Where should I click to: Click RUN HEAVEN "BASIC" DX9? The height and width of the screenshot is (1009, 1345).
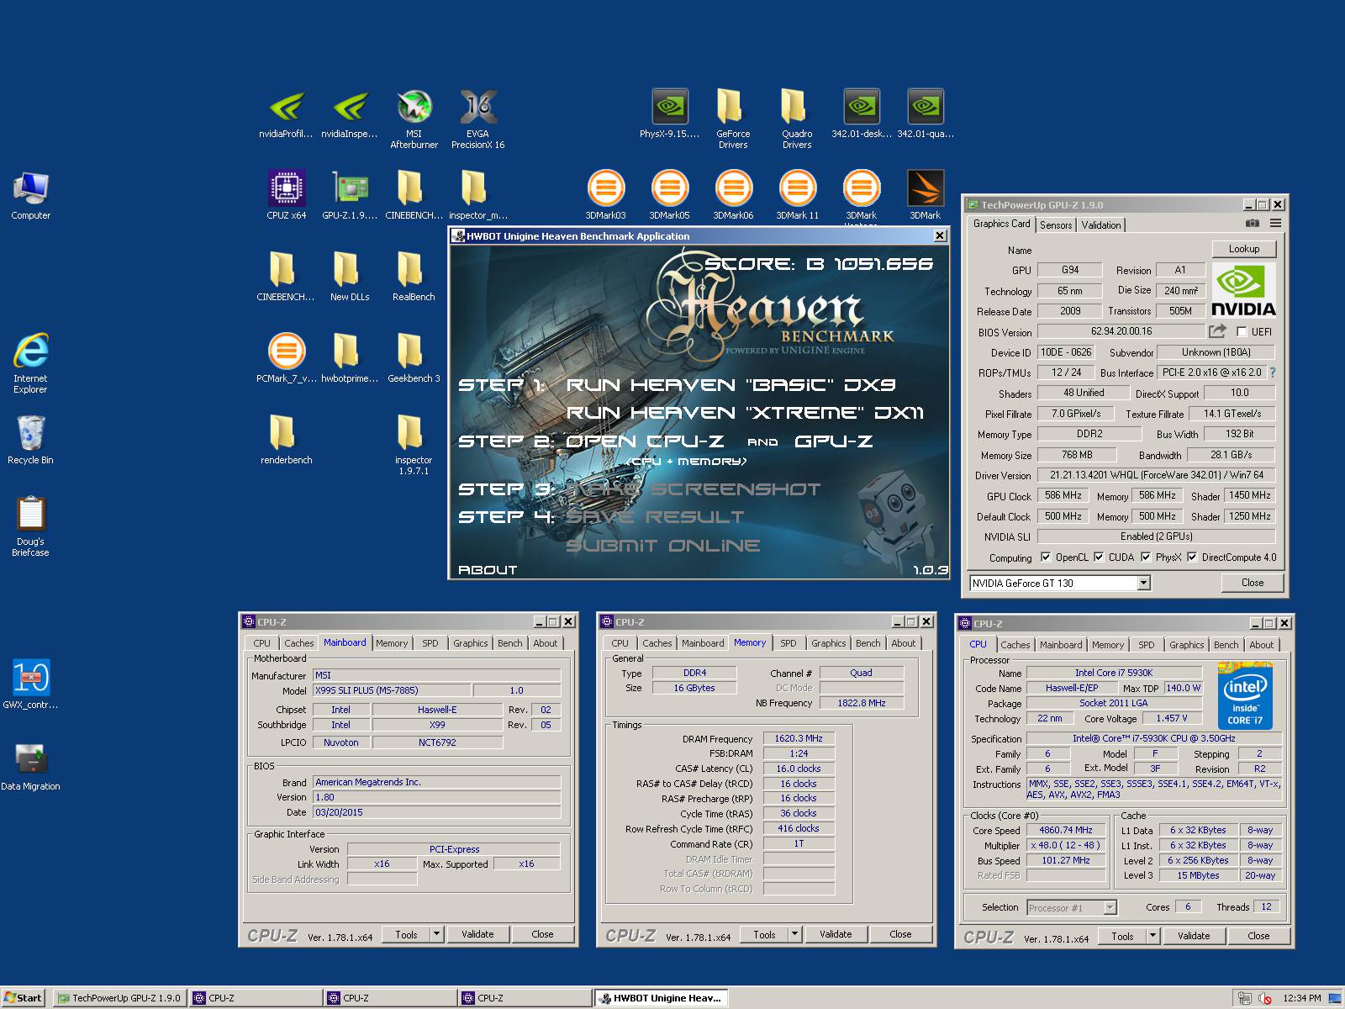coord(731,385)
